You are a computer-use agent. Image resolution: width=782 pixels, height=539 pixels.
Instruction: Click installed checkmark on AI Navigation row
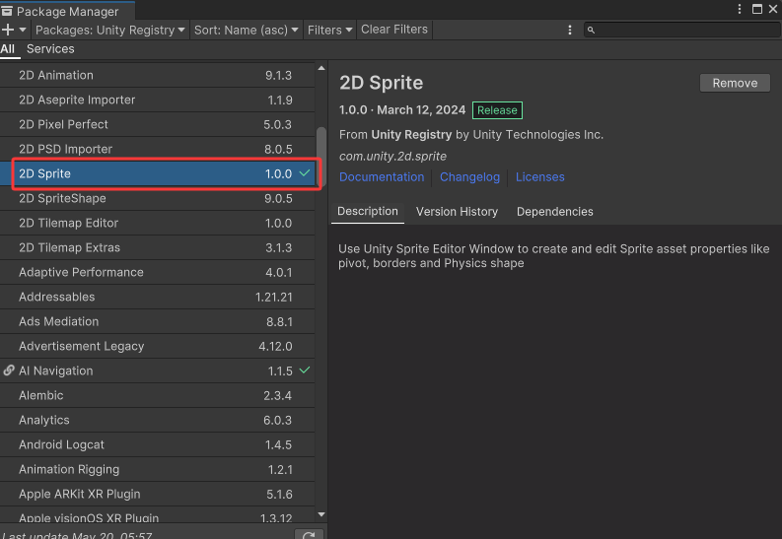(x=305, y=371)
